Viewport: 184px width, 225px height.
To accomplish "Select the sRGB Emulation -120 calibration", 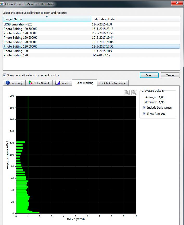I will click(x=91, y=24).
